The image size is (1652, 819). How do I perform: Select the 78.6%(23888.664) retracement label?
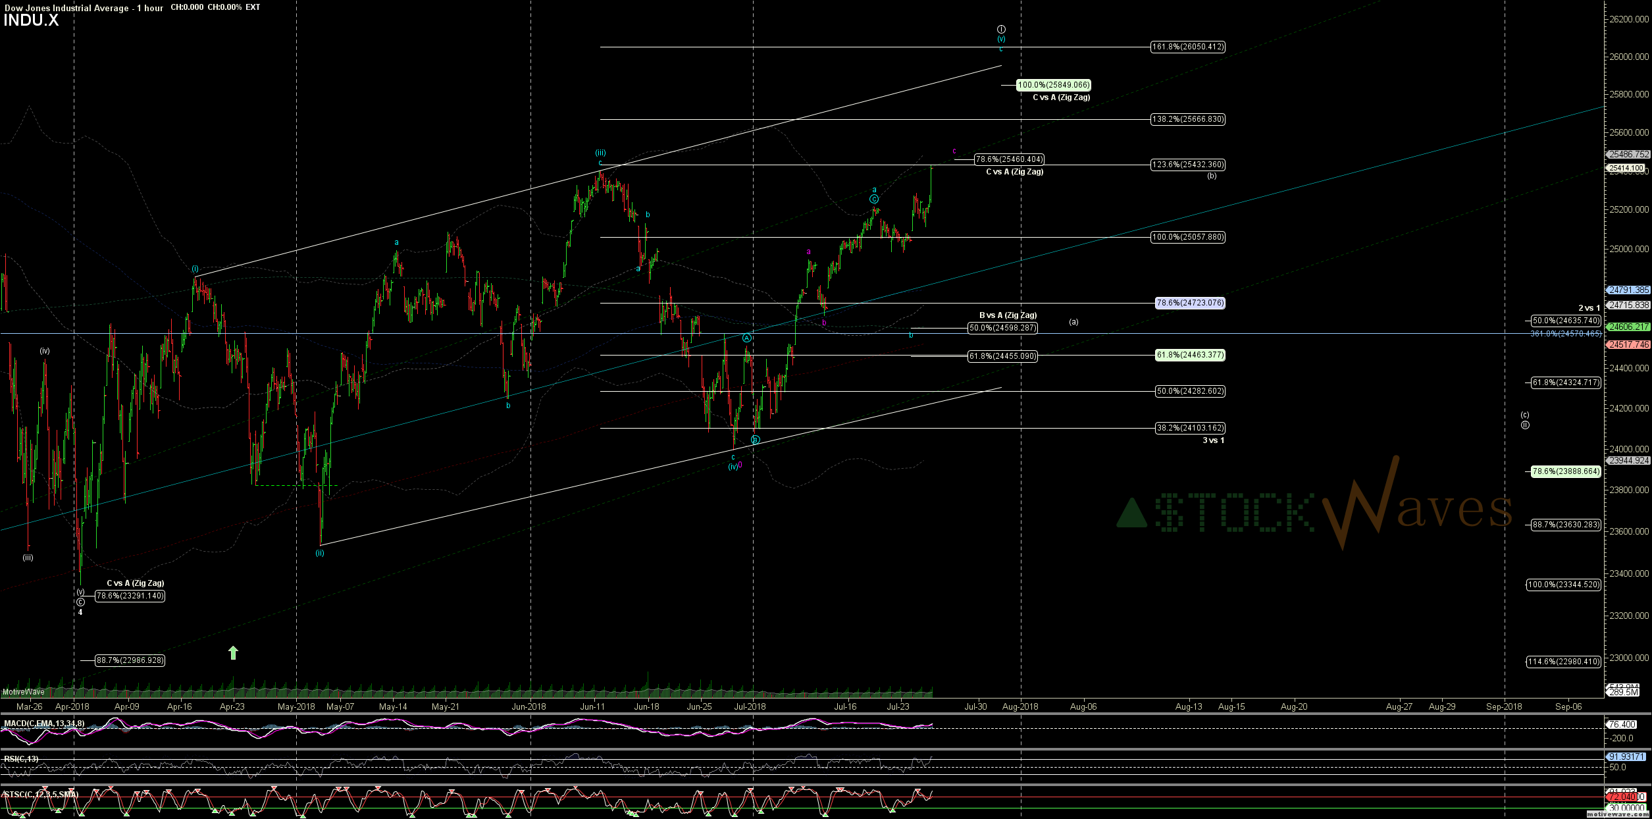point(1566,471)
